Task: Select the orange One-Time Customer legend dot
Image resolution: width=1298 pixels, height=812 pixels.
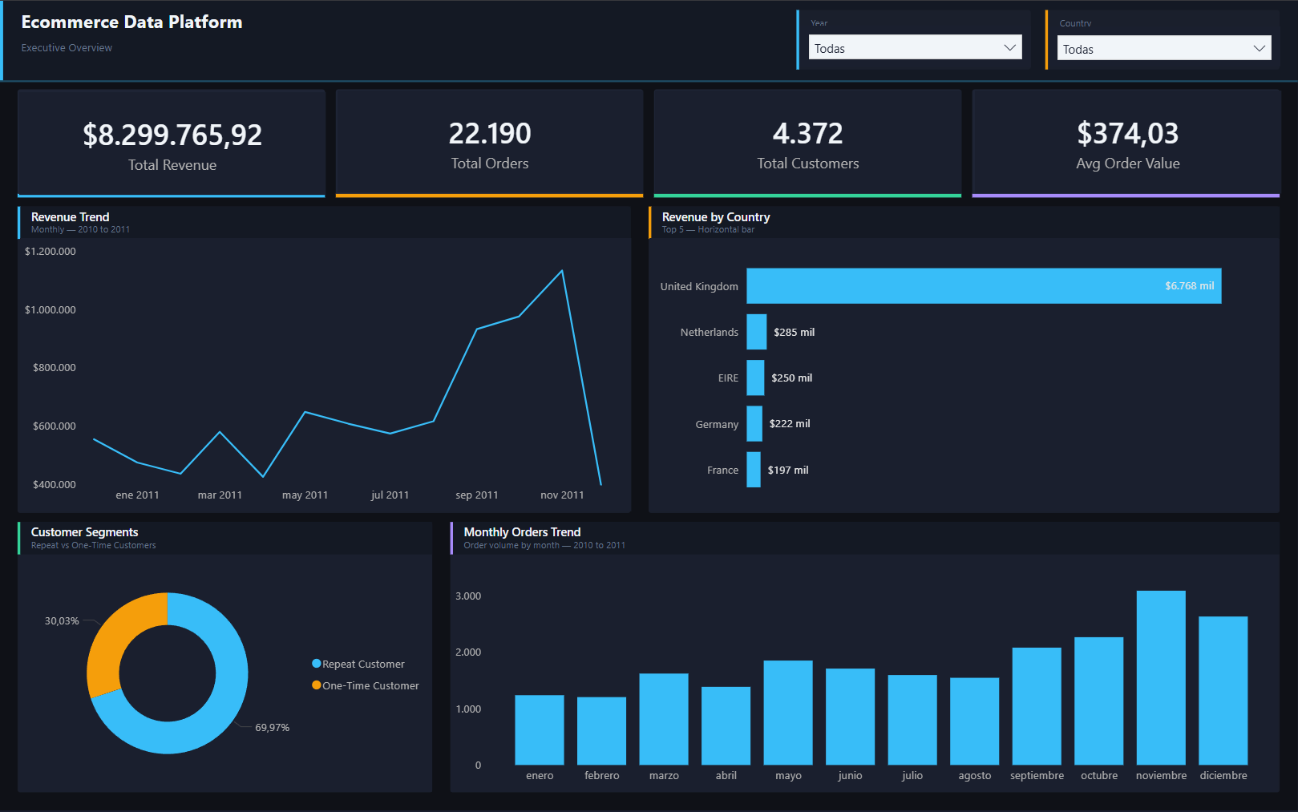Action: [x=315, y=685]
